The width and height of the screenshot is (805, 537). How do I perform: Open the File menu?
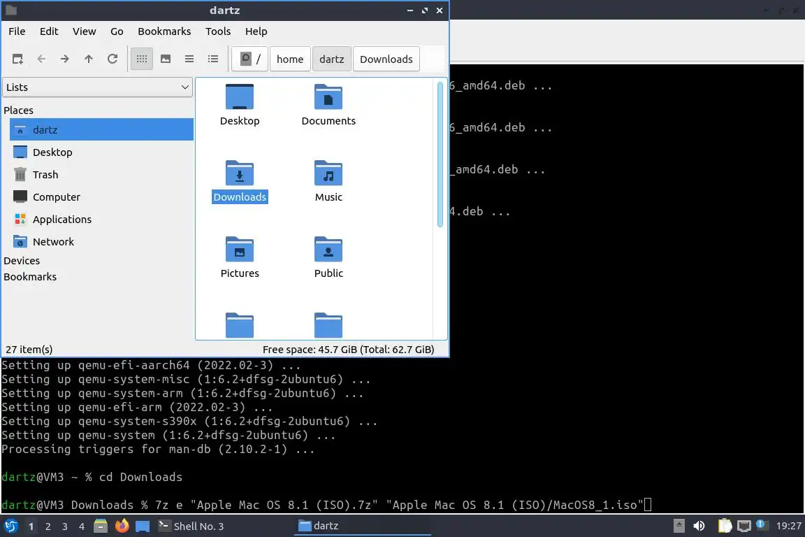[x=17, y=31]
